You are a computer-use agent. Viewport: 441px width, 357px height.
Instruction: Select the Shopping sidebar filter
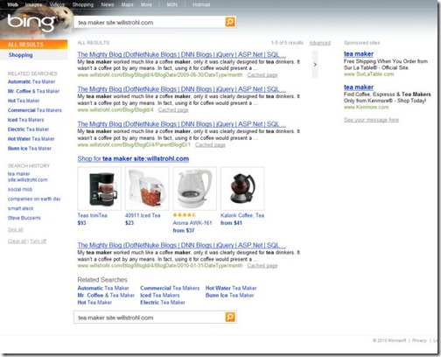coord(21,55)
